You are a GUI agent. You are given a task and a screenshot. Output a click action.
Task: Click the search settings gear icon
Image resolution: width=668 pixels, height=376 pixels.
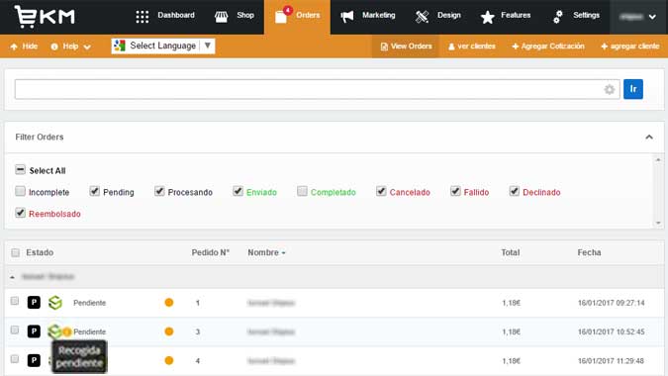click(x=610, y=89)
